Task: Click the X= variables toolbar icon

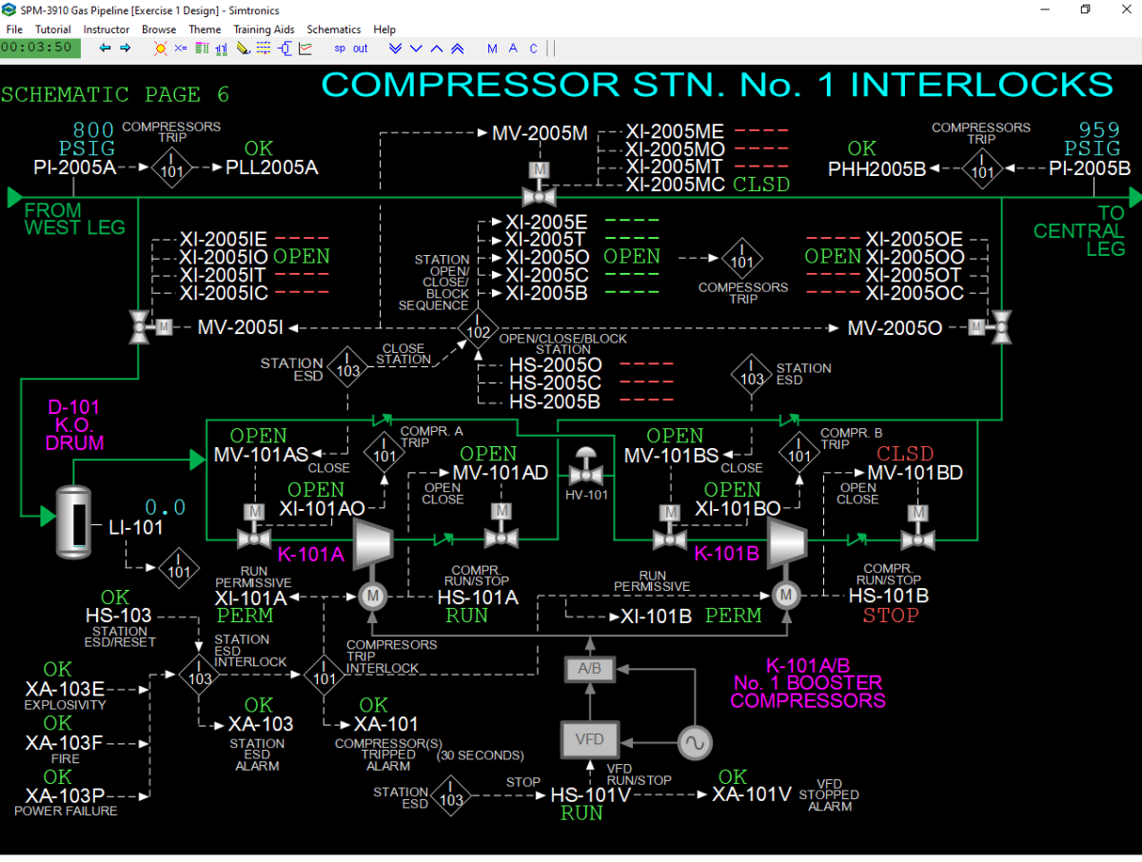Action: [181, 48]
